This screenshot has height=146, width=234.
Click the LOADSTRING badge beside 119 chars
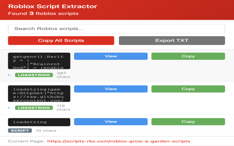[34, 108]
